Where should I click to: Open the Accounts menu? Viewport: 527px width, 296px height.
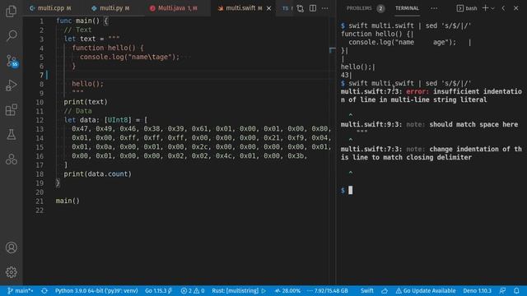pos(11,247)
